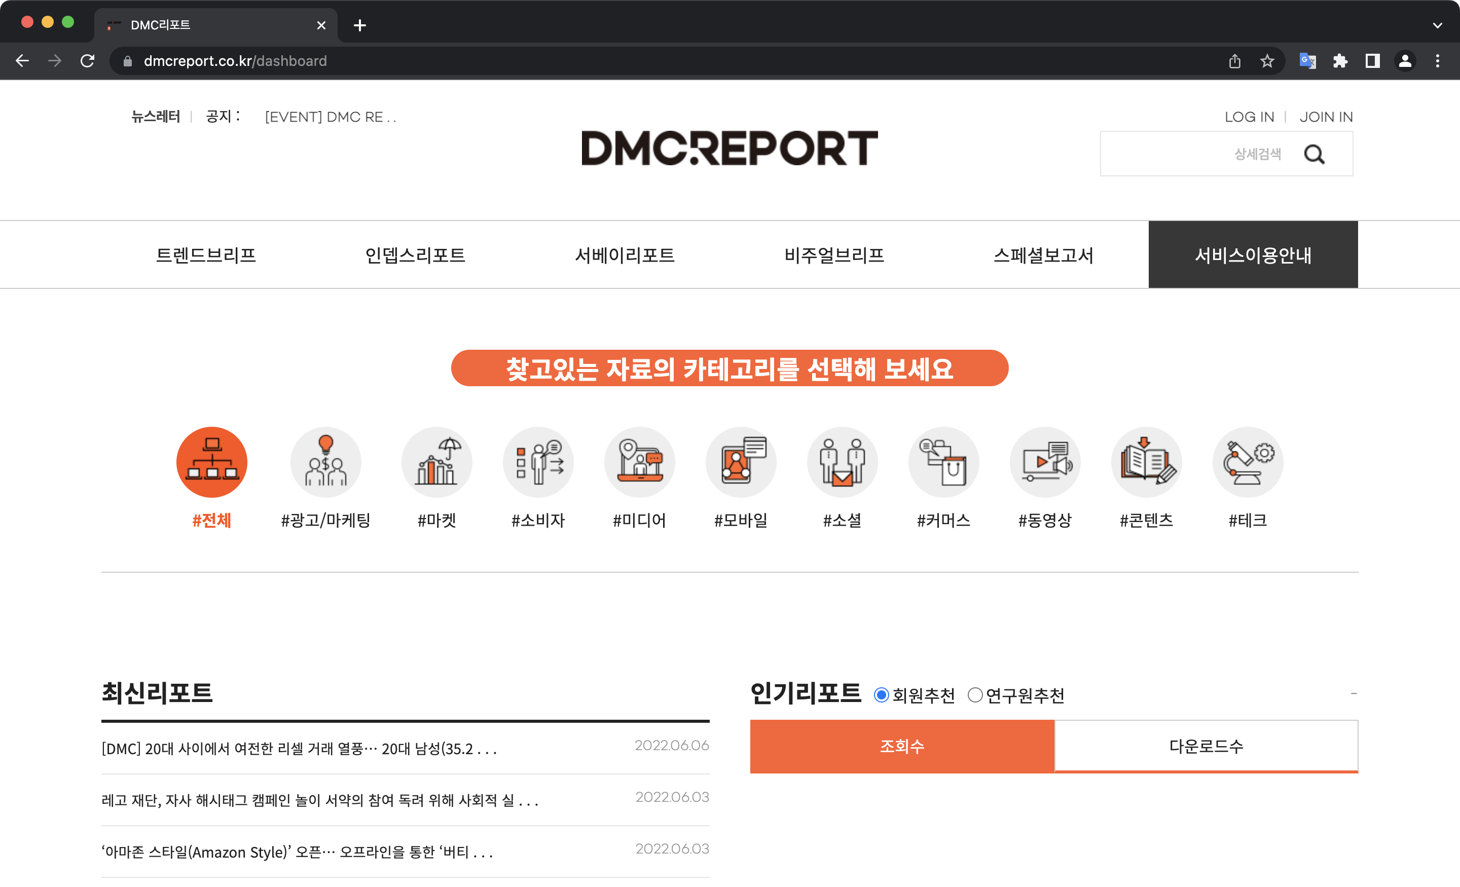Select the 회원추천 radio button
1460x887 pixels.
pos(882,694)
